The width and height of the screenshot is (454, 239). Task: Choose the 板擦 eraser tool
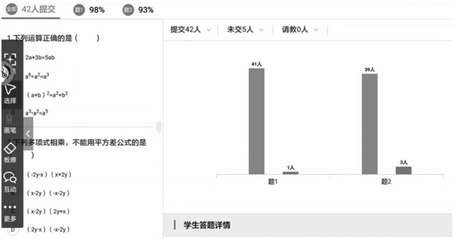click(x=10, y=153)
